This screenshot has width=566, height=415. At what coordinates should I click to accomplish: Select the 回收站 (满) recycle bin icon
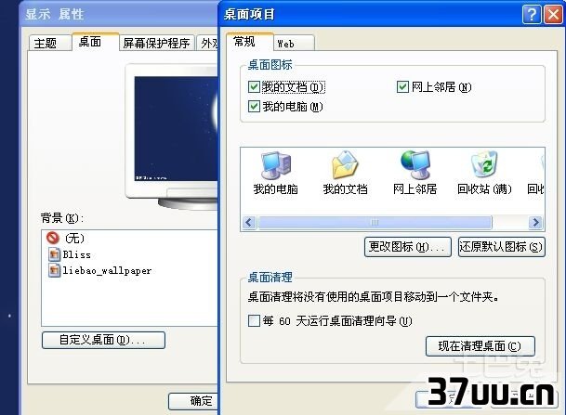tap(484, 164)
